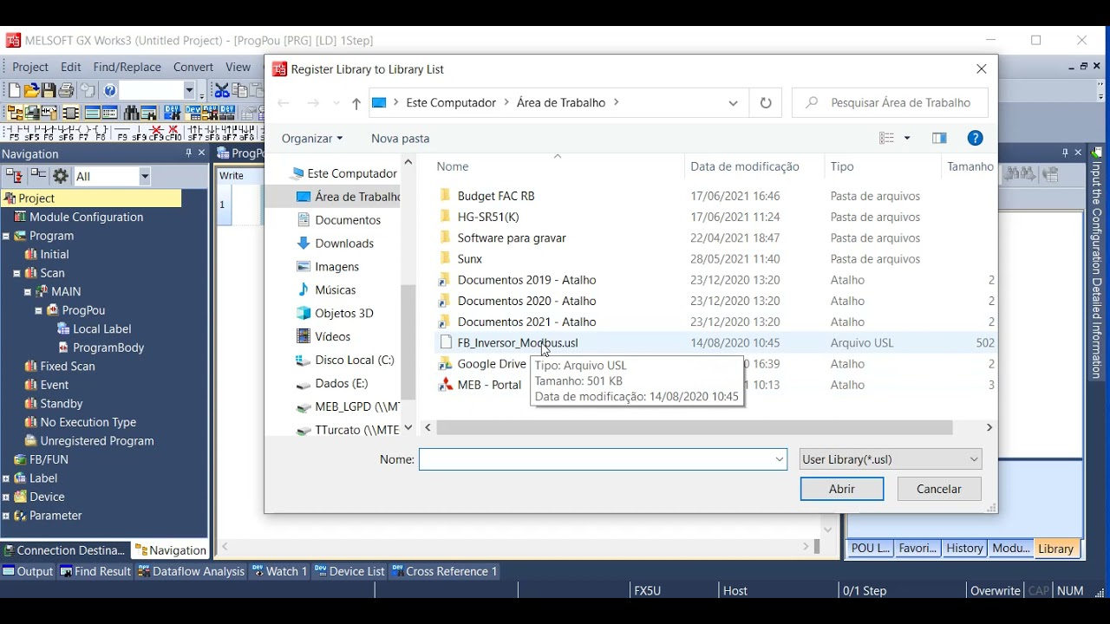The width and height of the screenshot is (1110, 624).
Task: Click the Cross Reference 1 tab
Action: click(443, 571)
